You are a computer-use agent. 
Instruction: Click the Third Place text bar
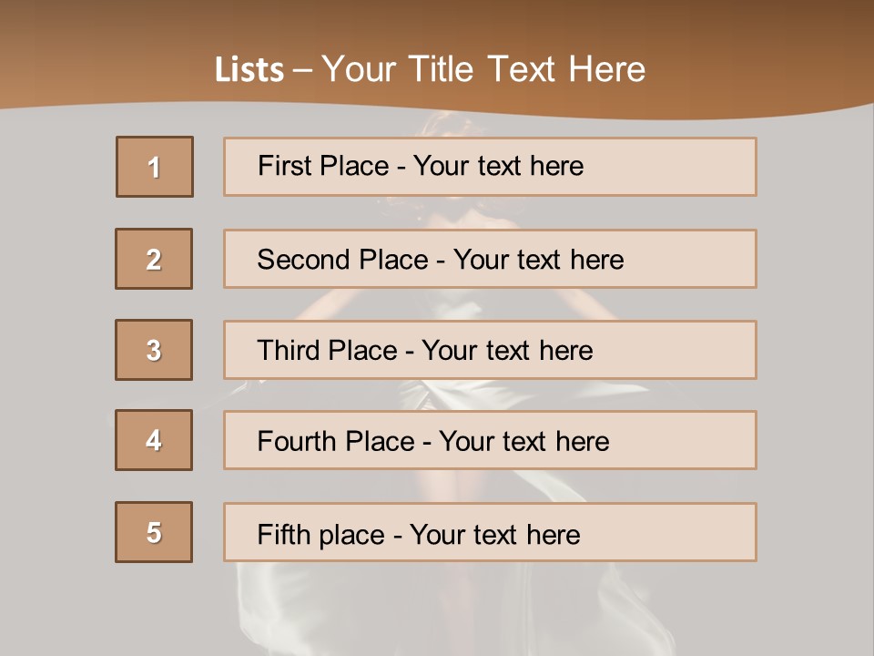pyautogui.click(x=490, y=350)
